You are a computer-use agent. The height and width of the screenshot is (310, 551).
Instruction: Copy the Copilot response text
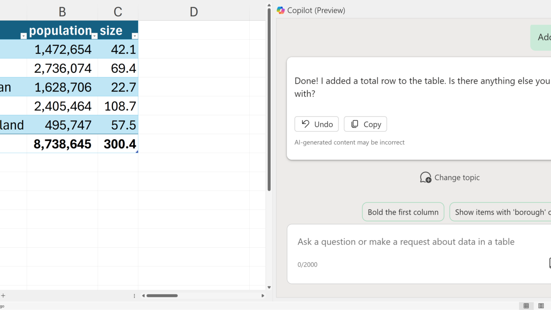click(365, 124)
